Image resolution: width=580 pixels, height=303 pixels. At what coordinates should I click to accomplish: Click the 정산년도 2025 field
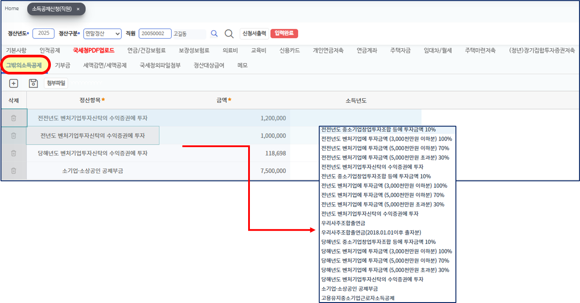(x=43, y=34)
